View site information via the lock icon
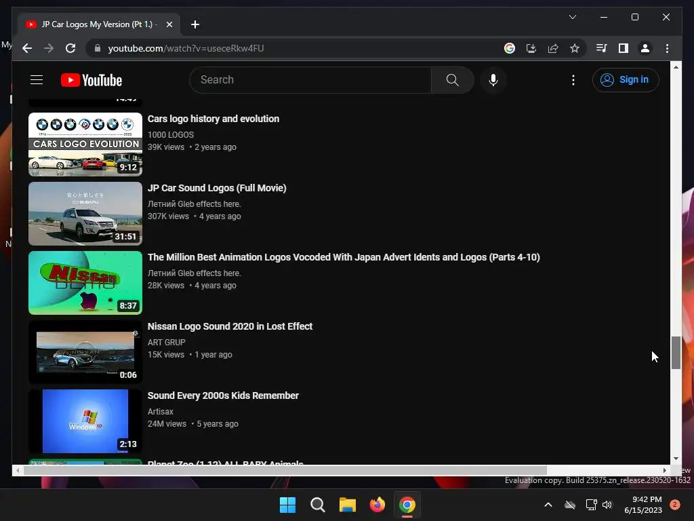Image resolution: width=694 pixels, height=521 pixels. [98, 48]
